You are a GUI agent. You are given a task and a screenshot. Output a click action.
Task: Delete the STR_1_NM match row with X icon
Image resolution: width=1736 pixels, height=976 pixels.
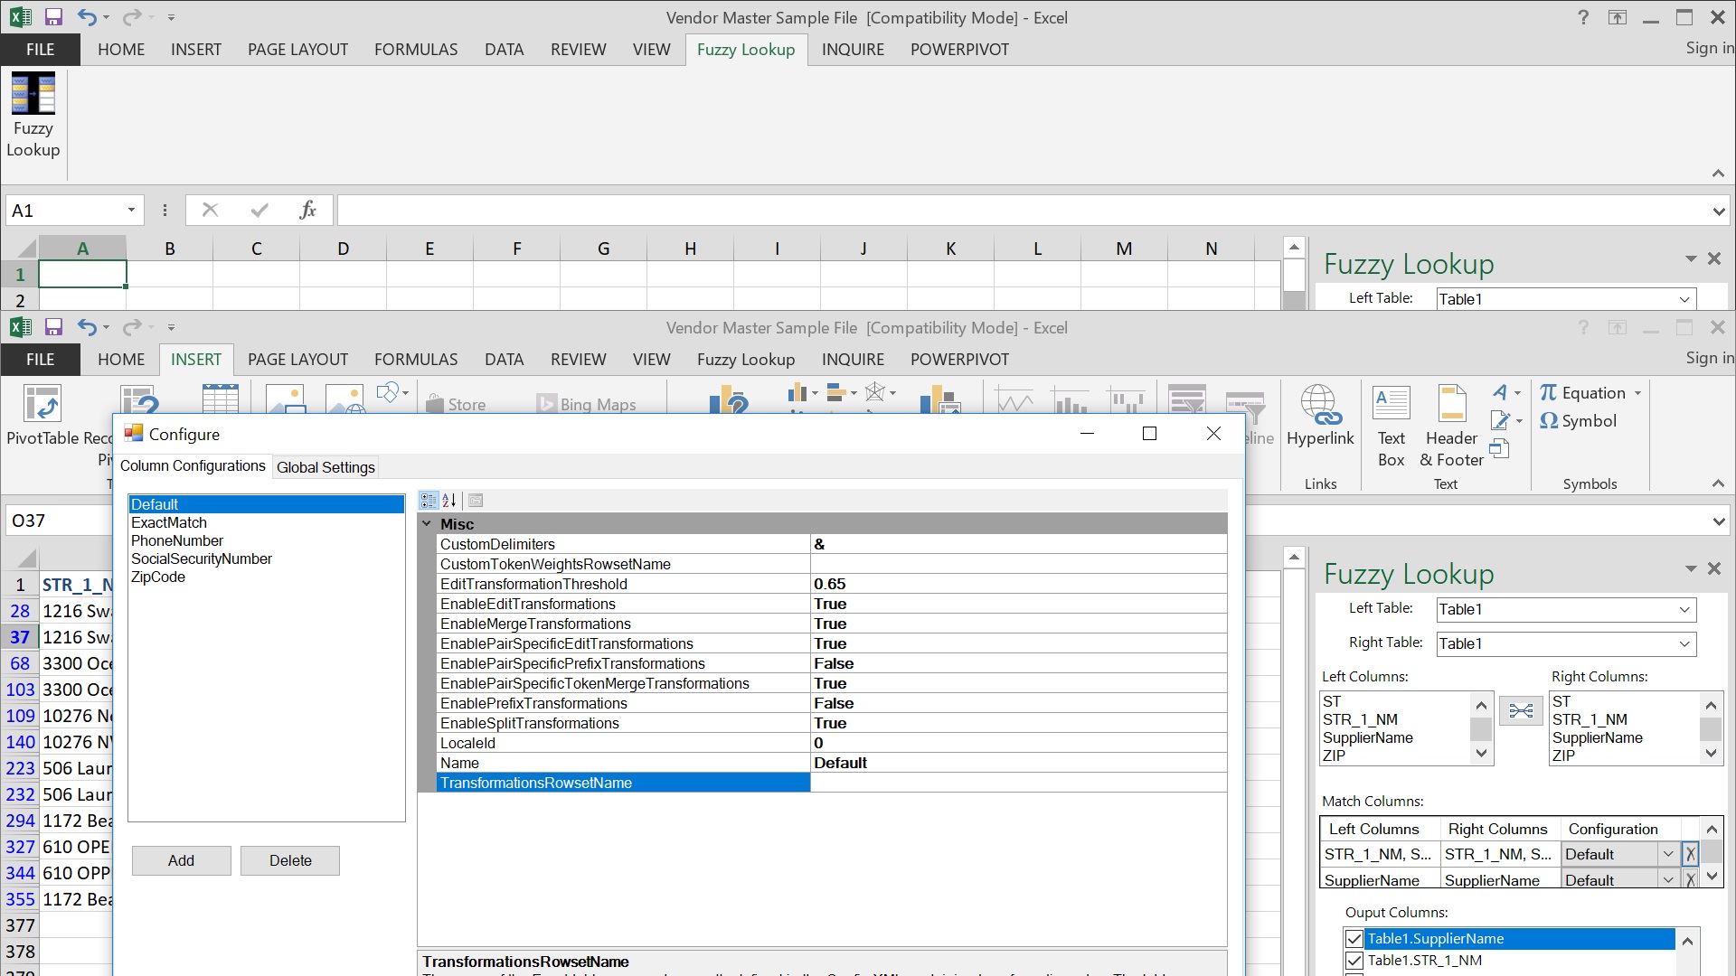[x=1690, y=854]
